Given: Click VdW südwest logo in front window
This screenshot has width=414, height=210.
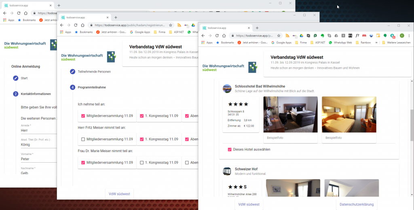Looking at the screenshot, I should coord(230,68).
